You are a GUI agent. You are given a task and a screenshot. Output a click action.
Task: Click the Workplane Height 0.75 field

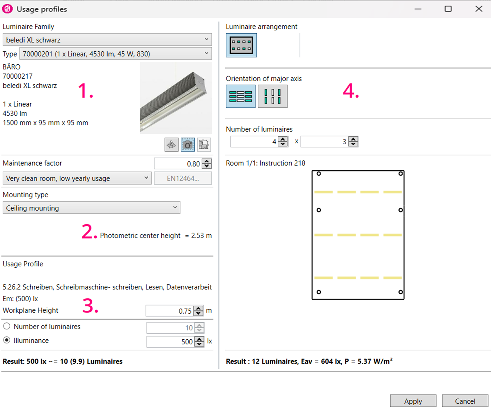coord(170,311)
